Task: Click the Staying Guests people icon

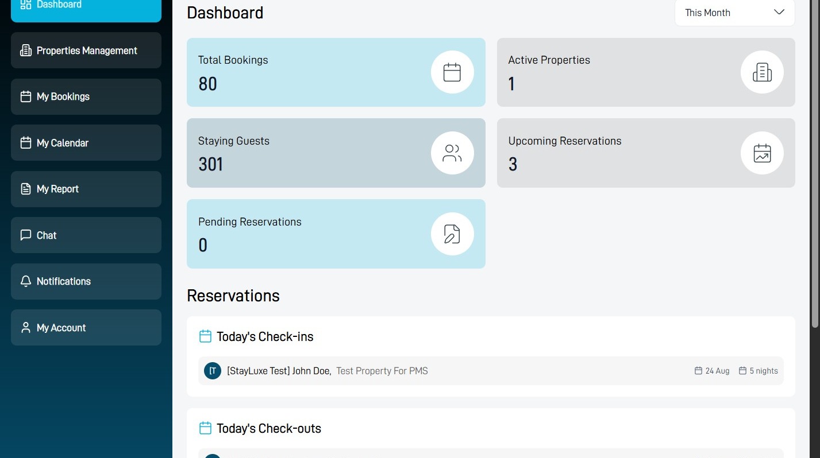Action: coord(452,153)
